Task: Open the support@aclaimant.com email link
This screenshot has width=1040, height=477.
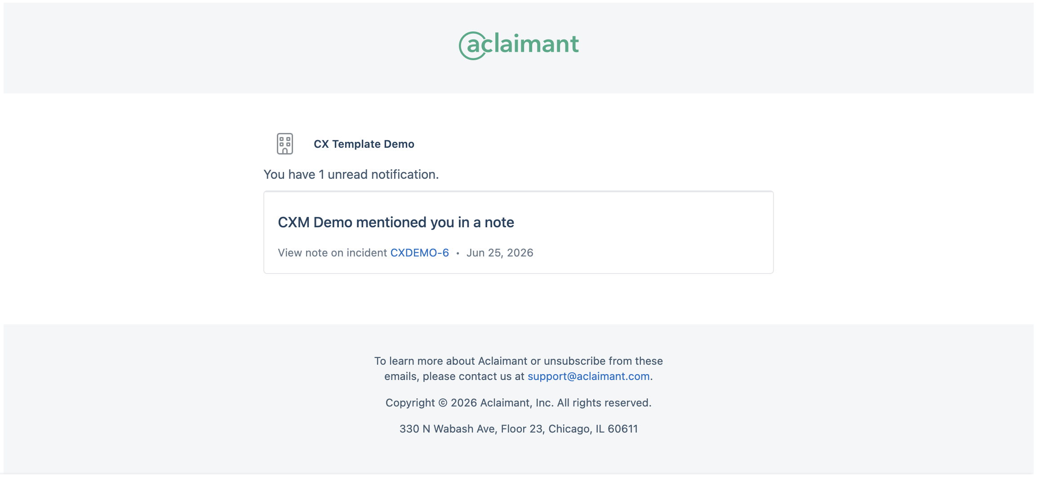Action: pyautogui.click(x=589, y=376)
